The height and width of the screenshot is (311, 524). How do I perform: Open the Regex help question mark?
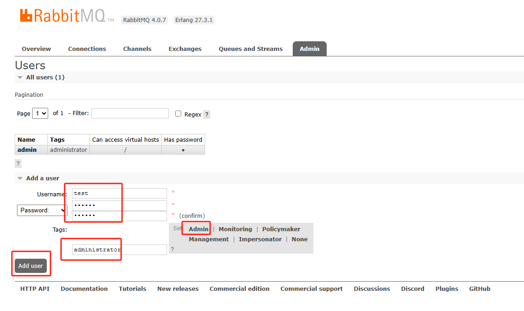tap(206, 114)
